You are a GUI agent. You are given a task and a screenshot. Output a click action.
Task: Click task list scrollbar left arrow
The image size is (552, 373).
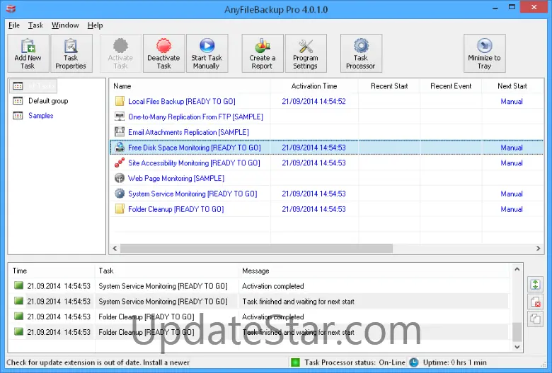[x=115, y=248]
